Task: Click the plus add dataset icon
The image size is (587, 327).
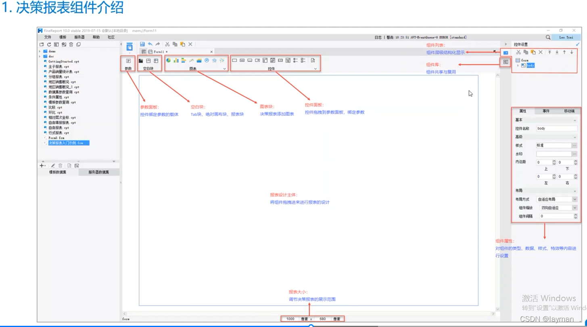Action: [x=42, y=165]
